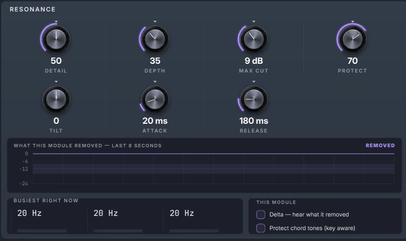Click the Detail knob

(x=56, y=39)
